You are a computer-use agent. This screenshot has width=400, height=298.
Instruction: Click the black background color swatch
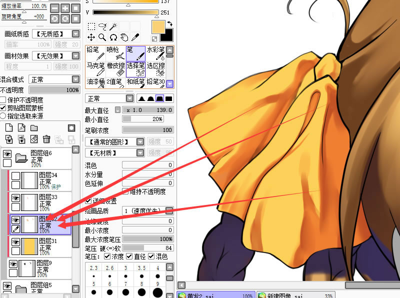point(167,35)
